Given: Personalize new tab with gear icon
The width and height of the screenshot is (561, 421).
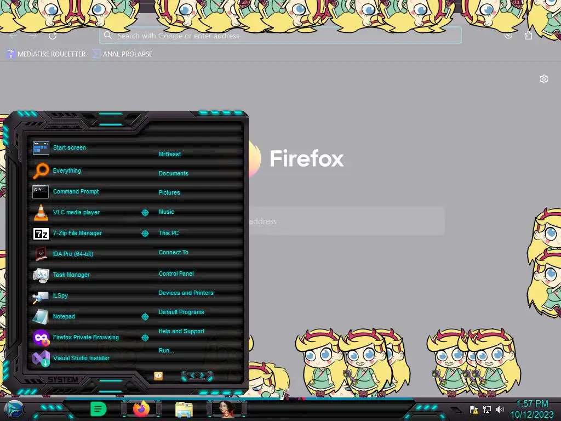Looking at the screenshot, I should click(x=544, y=79).
